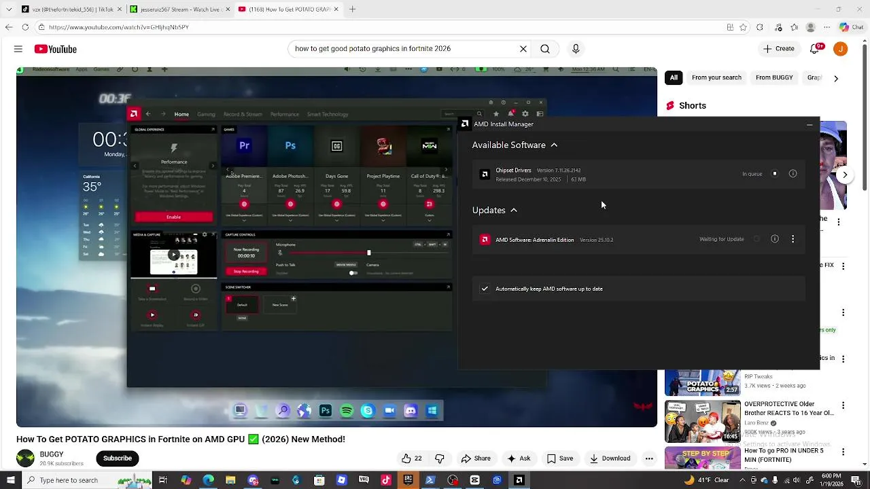Open Copilot Chat in the browser
The height and width of the screenshot is (489, 870).
[x=852, y=27]
